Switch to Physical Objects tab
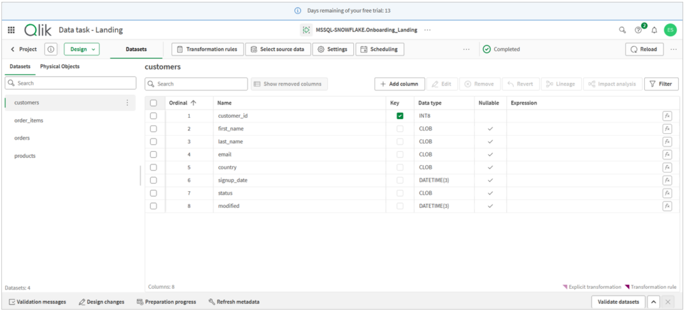Screen dimensions: 685x311 pos(60,67)
